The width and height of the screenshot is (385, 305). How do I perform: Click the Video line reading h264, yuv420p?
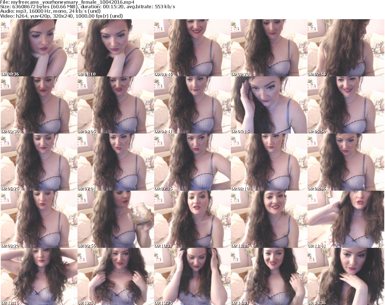61,16
